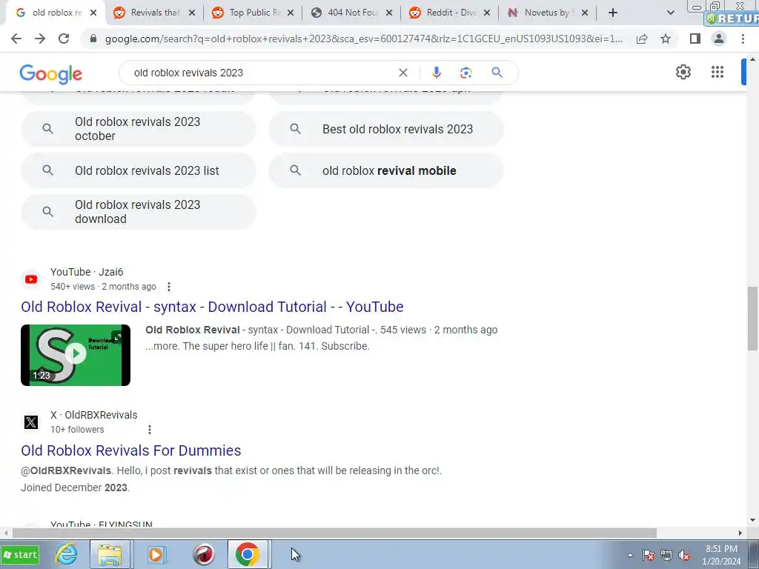Click the horizontal scrollbar thumb
Viewport: 759px width, 569px height.
pos(334,533)
